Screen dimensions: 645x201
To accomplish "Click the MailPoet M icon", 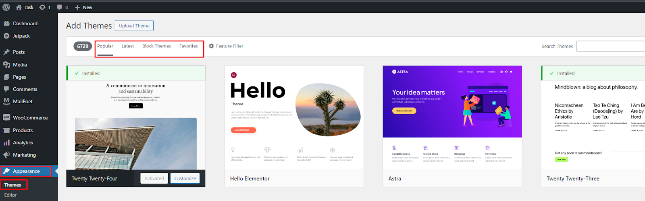I will coord(6,101).
